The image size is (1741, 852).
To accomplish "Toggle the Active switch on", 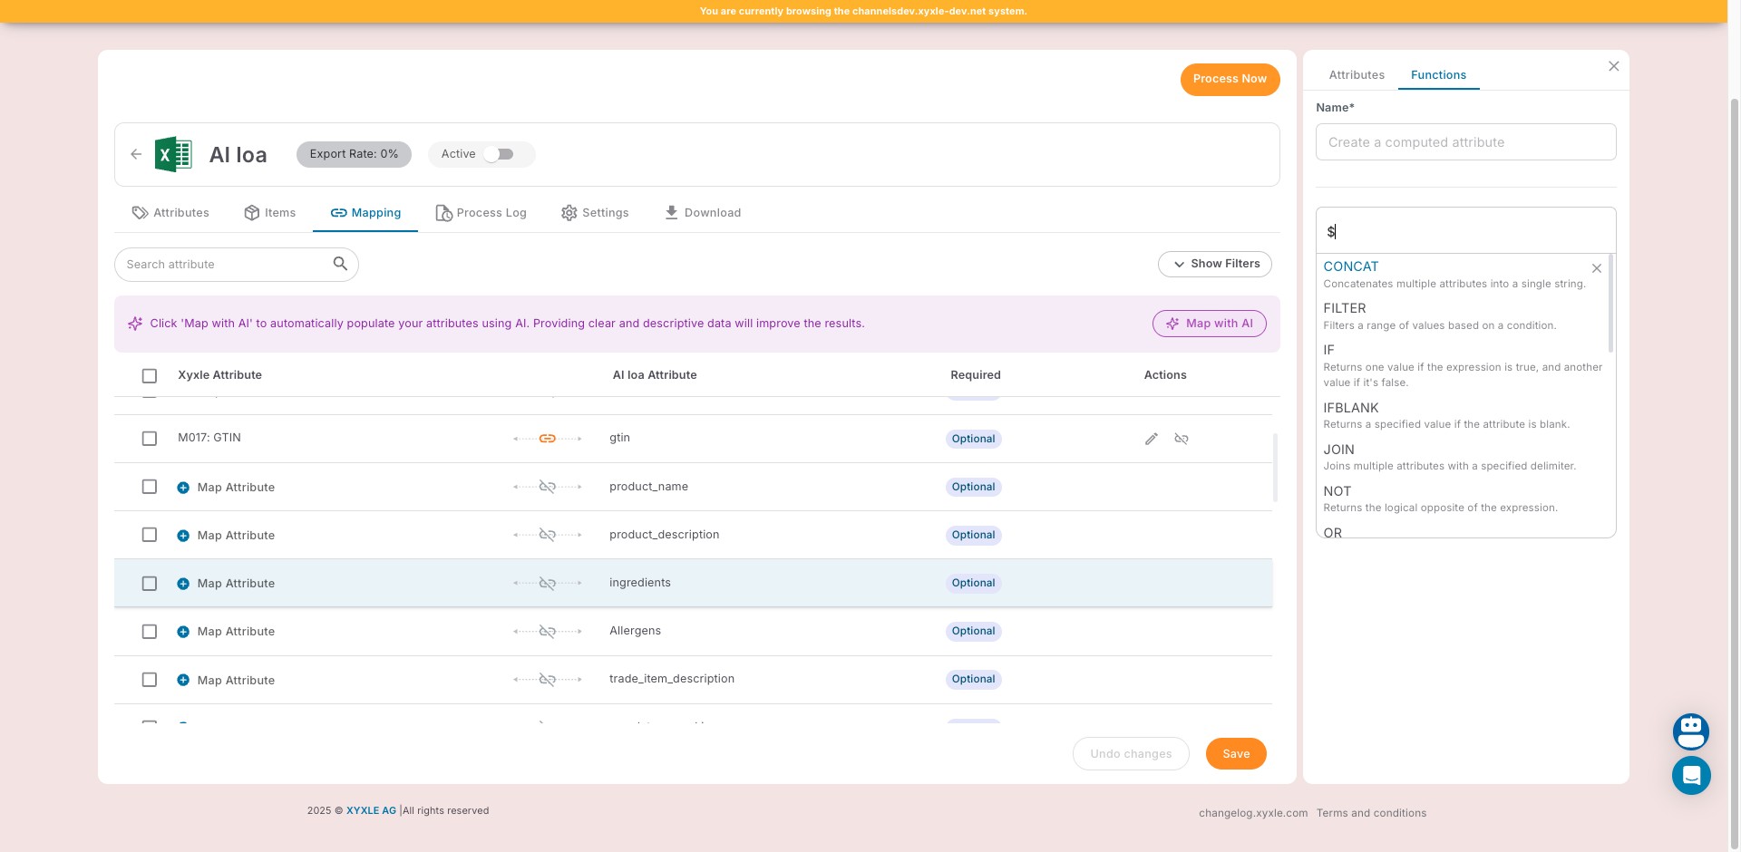I will (x=499, y=154).
